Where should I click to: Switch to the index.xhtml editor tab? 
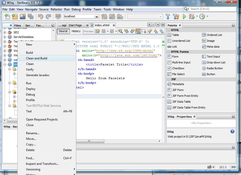click(x=102, y=25)
